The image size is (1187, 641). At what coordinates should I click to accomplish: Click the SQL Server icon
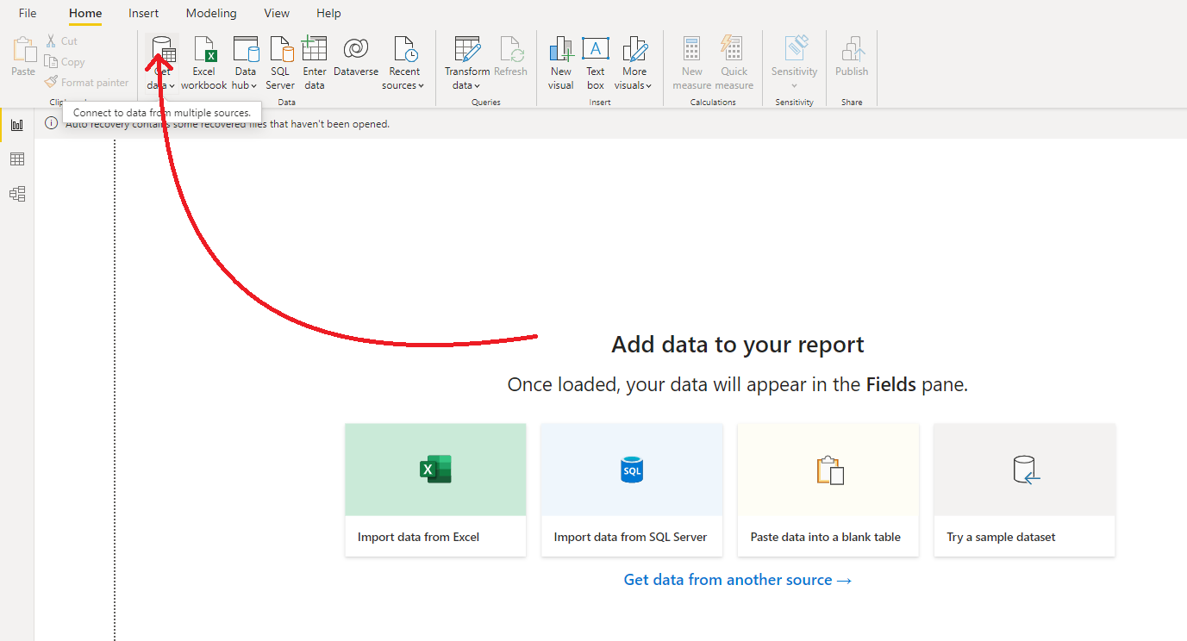(x=280, y=50)
